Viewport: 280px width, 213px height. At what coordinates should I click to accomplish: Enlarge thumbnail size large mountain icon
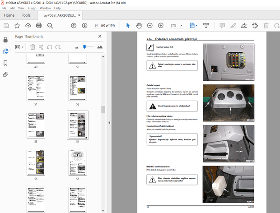click(x=100, y=47)
